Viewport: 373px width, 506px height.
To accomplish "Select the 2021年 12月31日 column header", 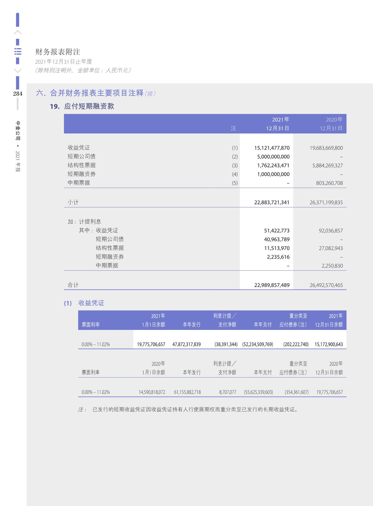I will point(278,124).
